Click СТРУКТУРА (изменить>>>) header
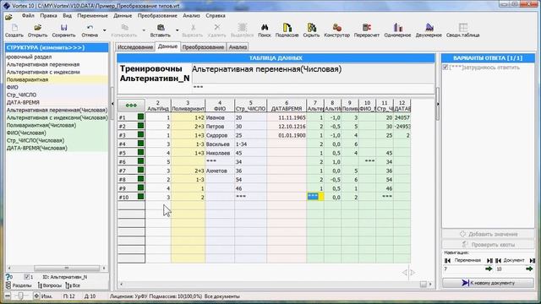The image size is (541, 304). click(57, 47)
